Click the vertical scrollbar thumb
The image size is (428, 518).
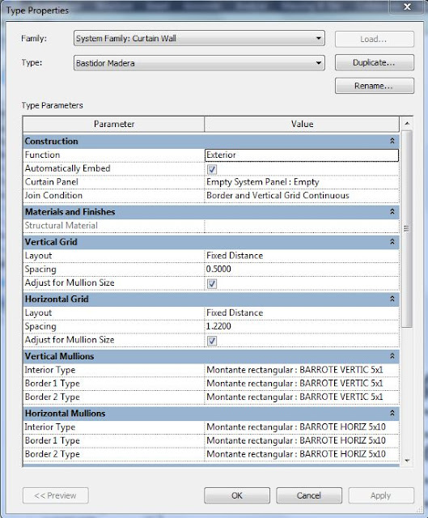click(407, 228)
